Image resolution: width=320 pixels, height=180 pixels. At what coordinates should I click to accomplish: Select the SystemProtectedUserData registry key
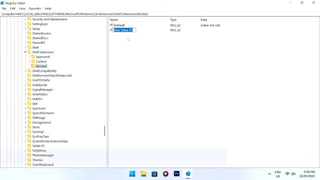coord(50,141)
